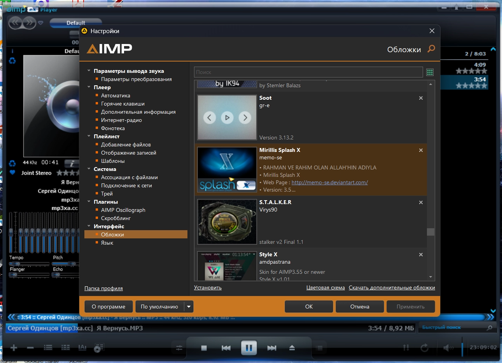Screen dimensions: 502x363
Task: Click the Default button atop the player
Action: pos(76,23)
